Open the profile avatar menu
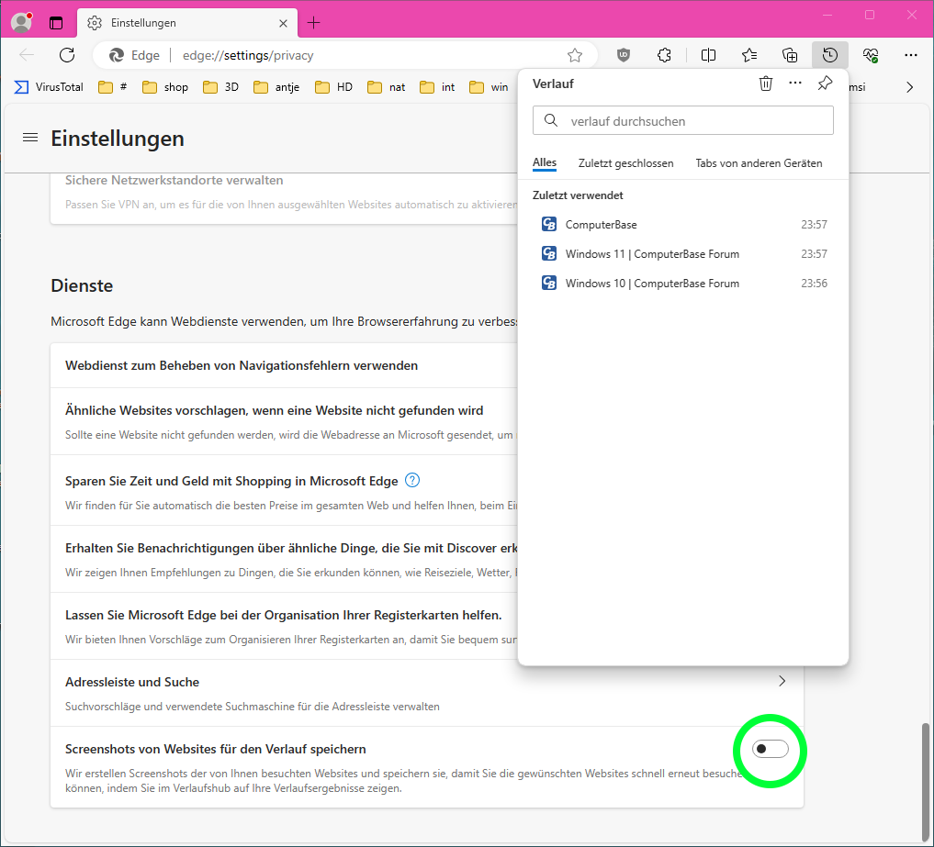The width and height of the screenshot is (934, 847). [x=22, y=23]
